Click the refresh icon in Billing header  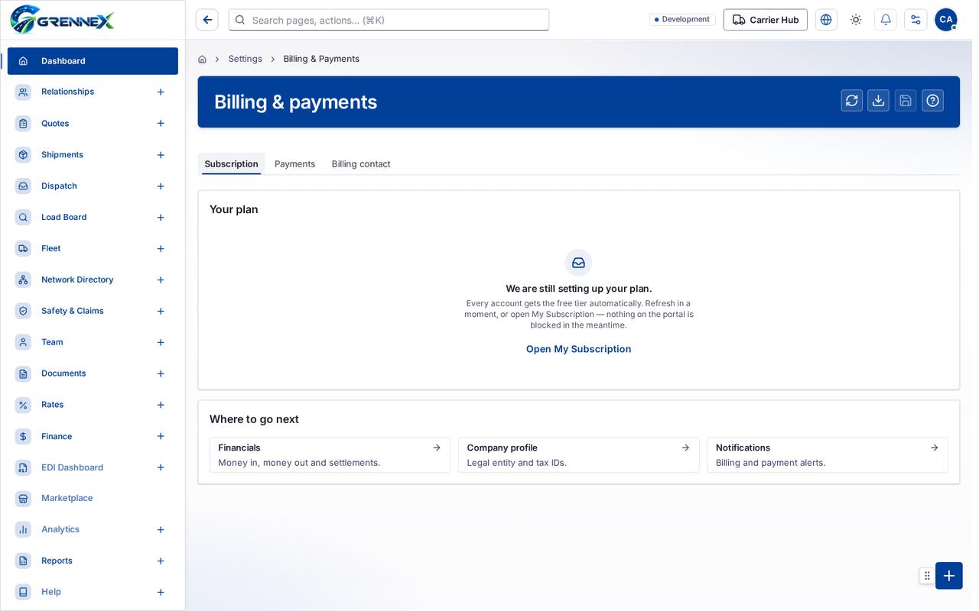coord(851,101)
